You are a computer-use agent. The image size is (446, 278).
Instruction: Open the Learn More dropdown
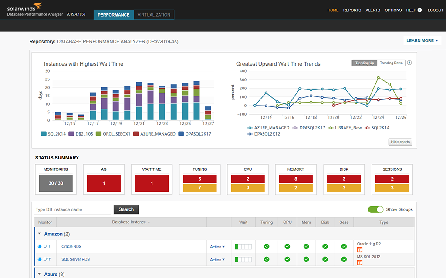(422, 41)
